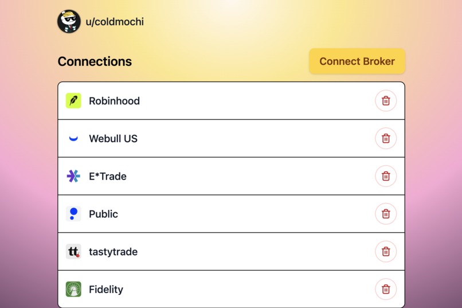Click the green Robinhood feather logo
This screenshot has width=462, height=308.
(x=73, y=101)
